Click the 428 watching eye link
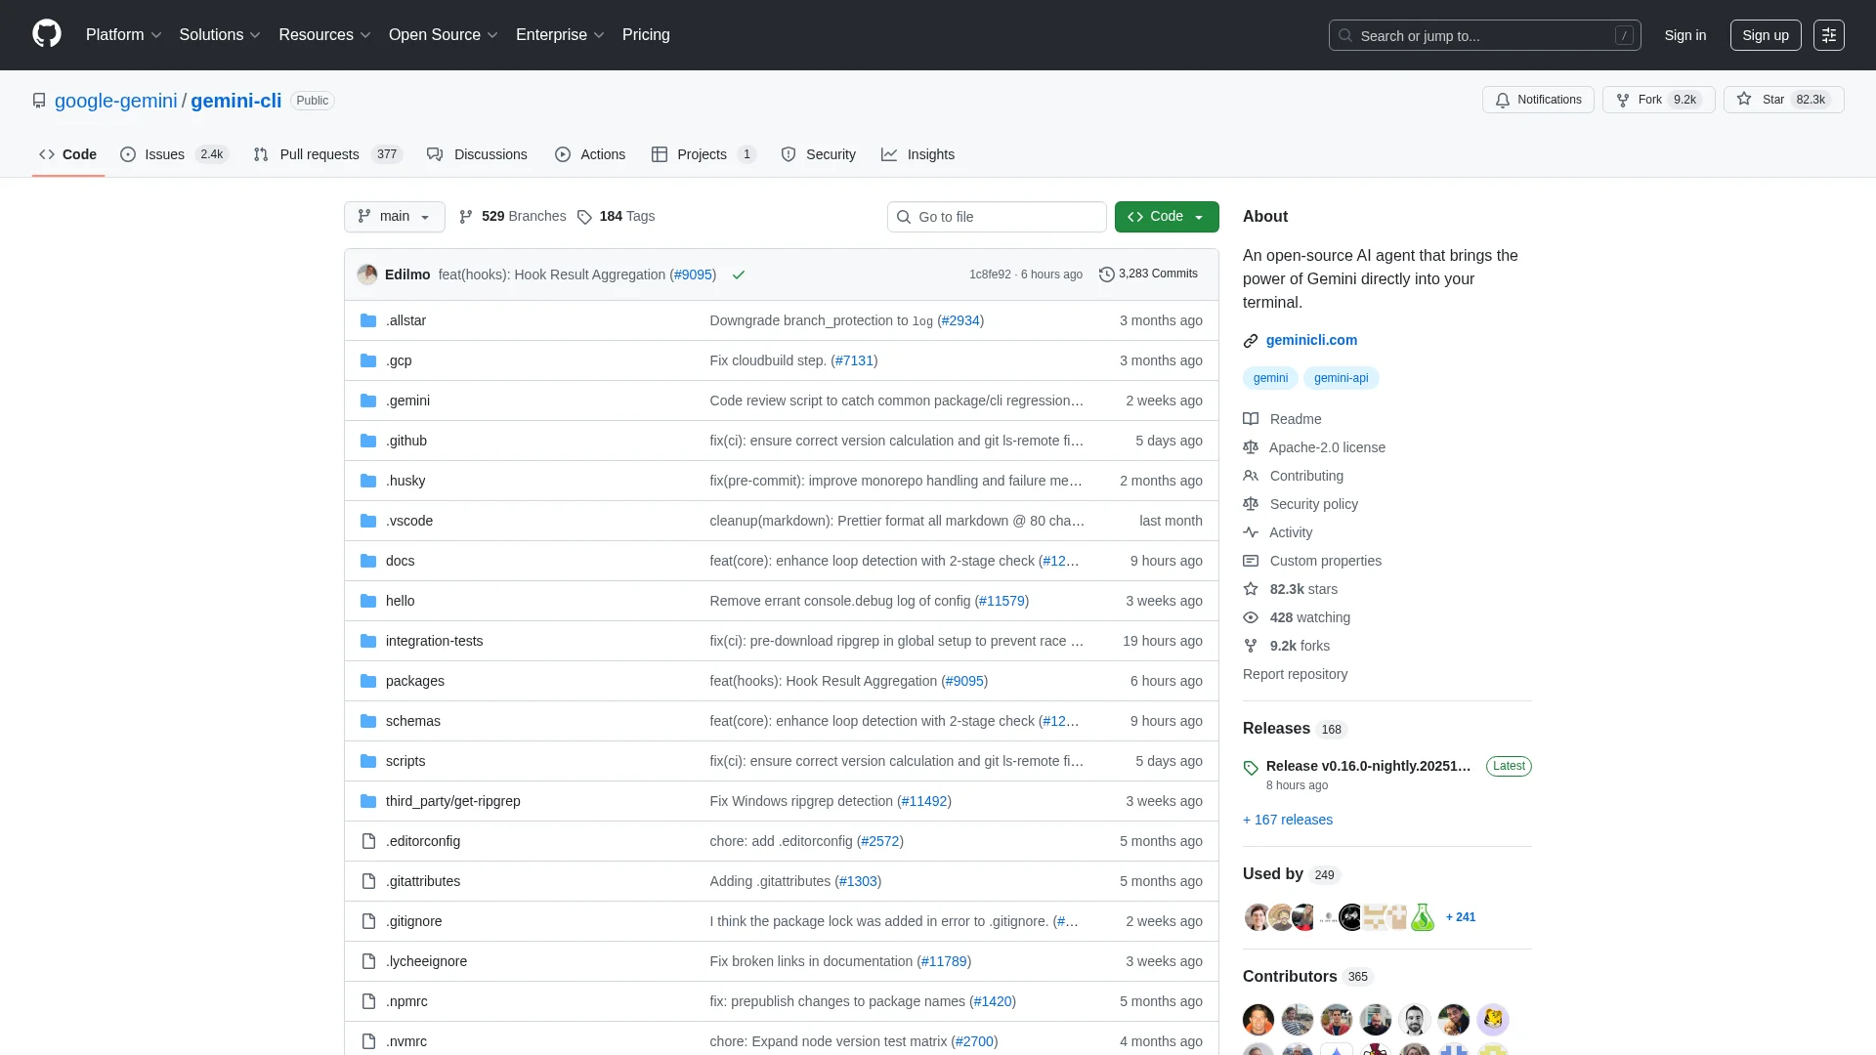The image size is (1876, 1055). (1309, 617)
